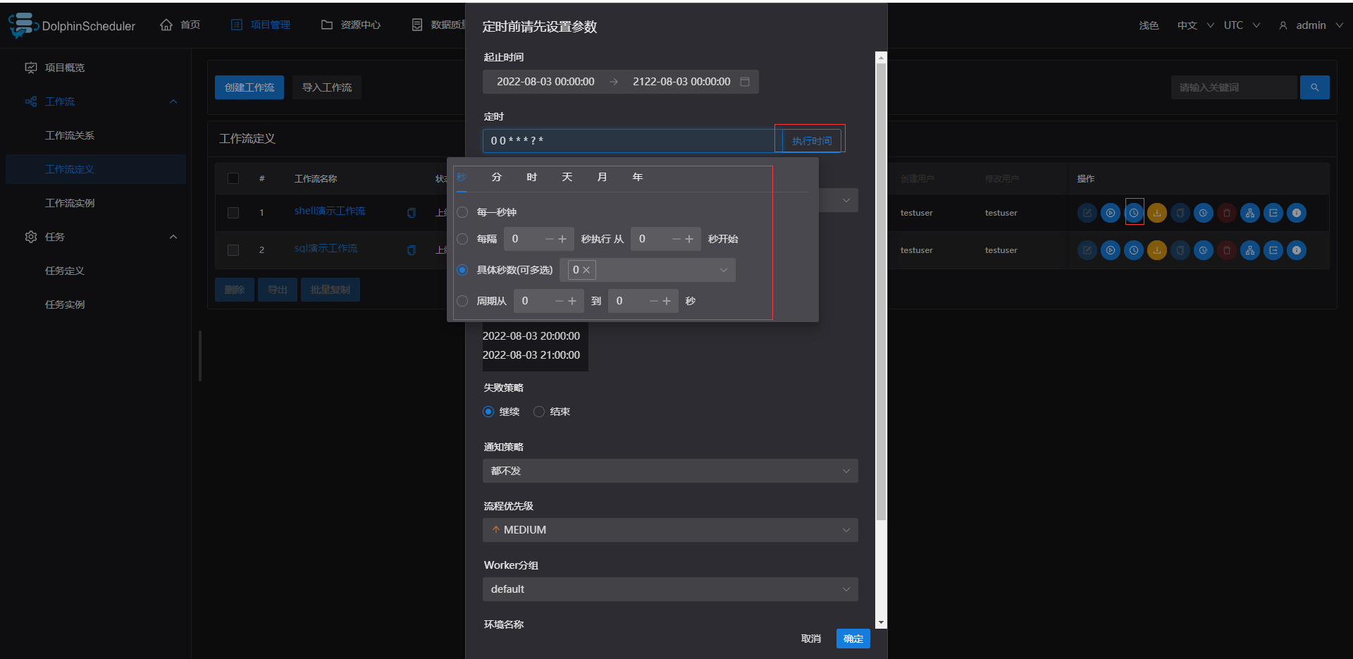The image size is (1353, 659).
Task: Switch to the 时 tab in the cron editor
Action: [532, 177]
